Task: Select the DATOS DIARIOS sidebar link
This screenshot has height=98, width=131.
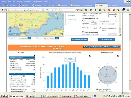Action: coord(71,15)
